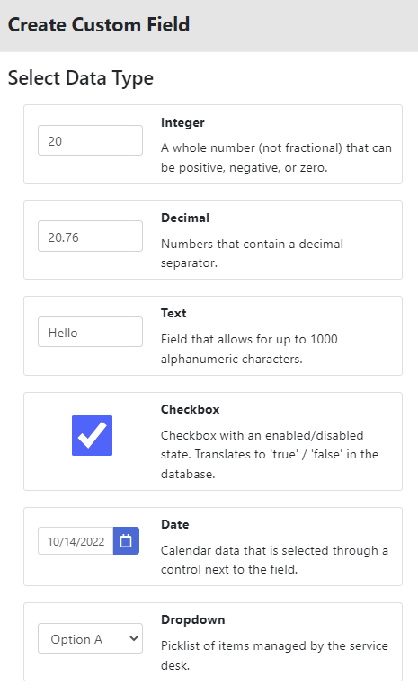Select the Text data type heading

[x=173, y=314]
